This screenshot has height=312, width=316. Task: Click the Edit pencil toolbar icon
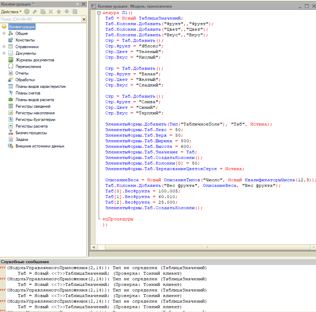point(35,12)
